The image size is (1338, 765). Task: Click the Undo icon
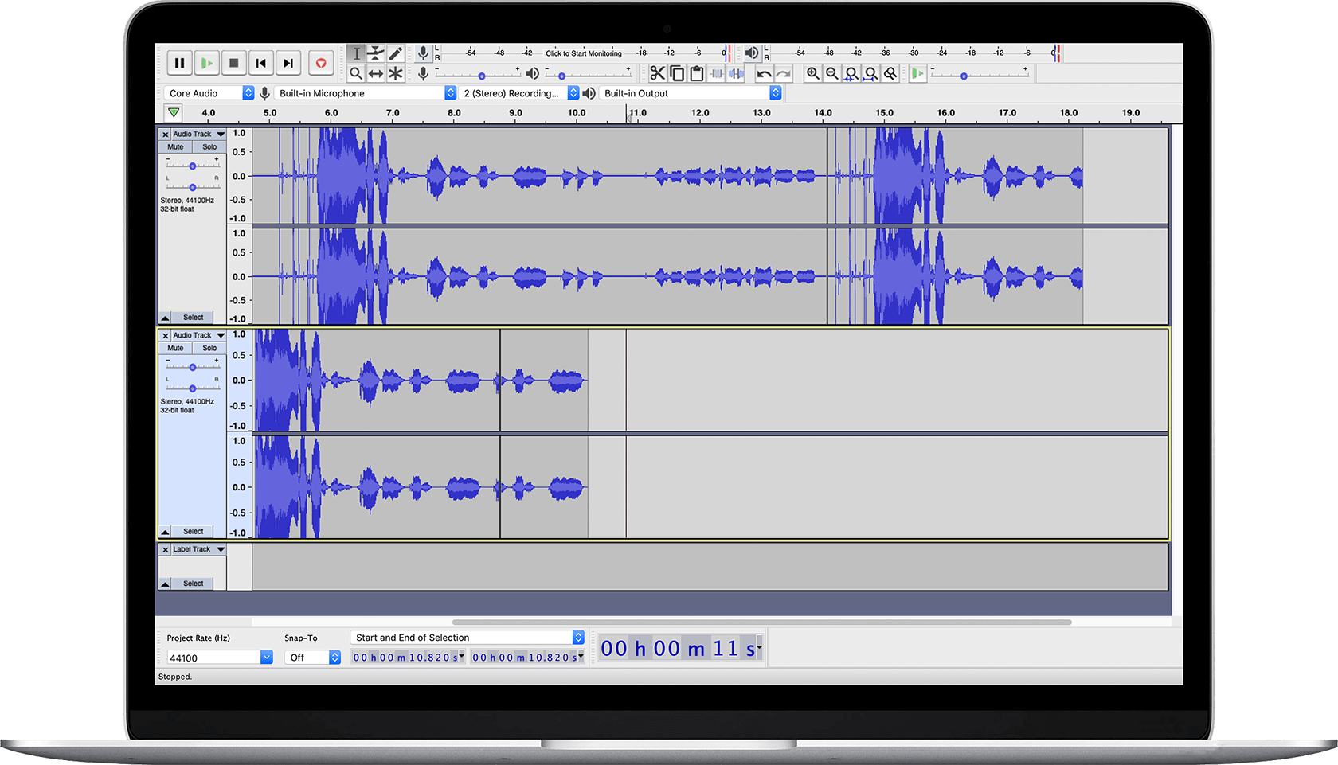763,73
